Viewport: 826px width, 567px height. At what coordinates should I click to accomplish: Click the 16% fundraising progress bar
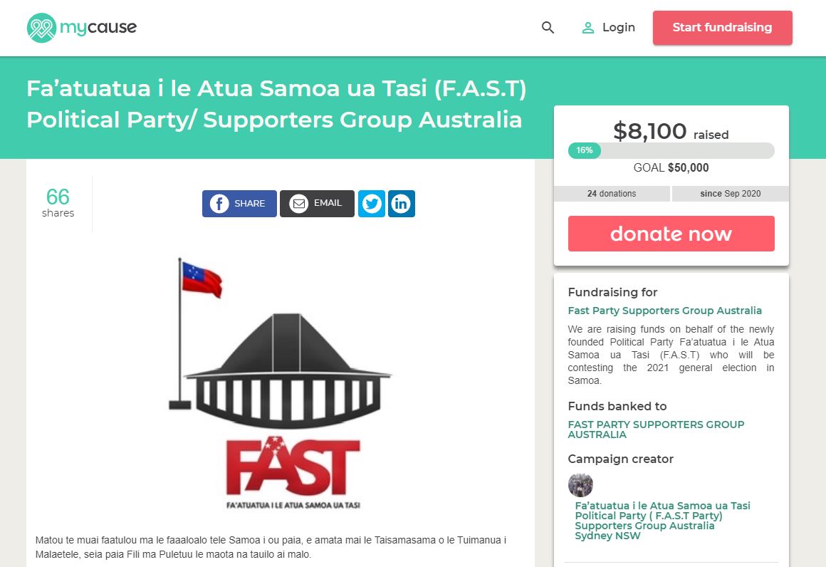point(584,150)
